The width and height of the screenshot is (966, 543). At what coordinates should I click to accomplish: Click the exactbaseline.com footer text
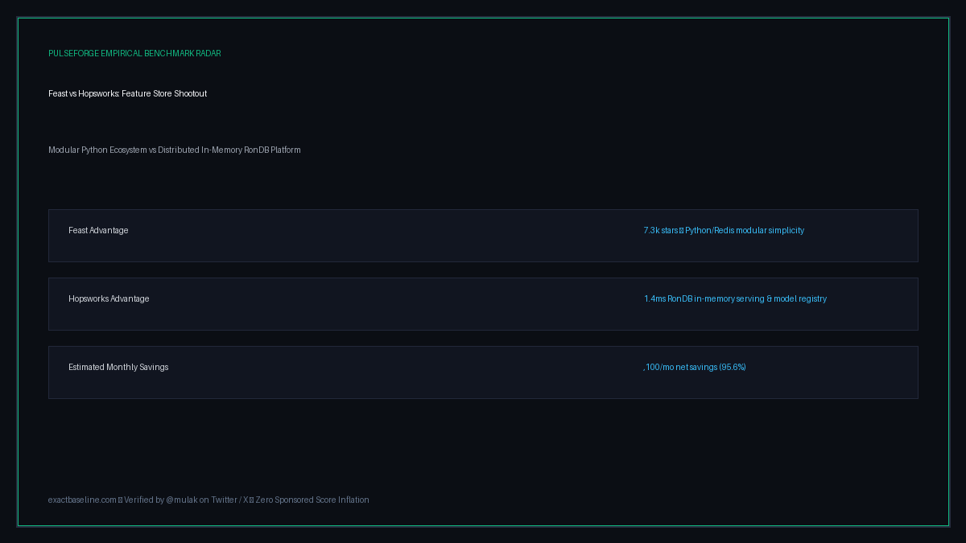(x=208, y=500)
